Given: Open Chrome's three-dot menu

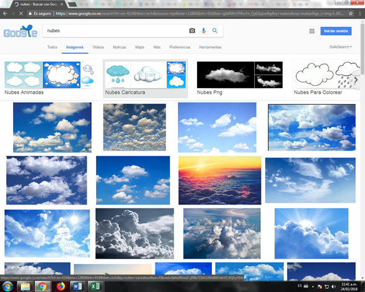Looking at the screenshot, I should [360, 14].
